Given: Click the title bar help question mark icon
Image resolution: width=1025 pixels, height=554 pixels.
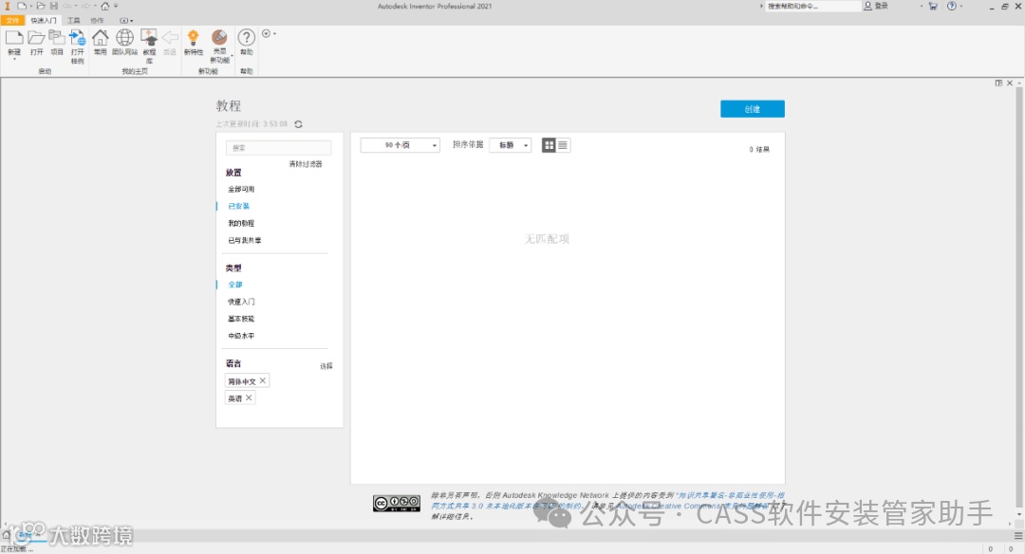Looking at the screenshot, I should point(952,6).
